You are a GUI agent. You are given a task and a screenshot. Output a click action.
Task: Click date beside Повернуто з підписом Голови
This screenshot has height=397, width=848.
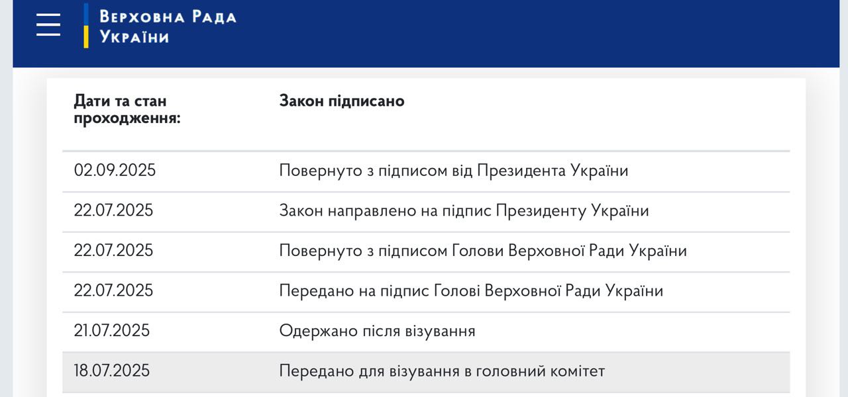click(x=113, y=251)
